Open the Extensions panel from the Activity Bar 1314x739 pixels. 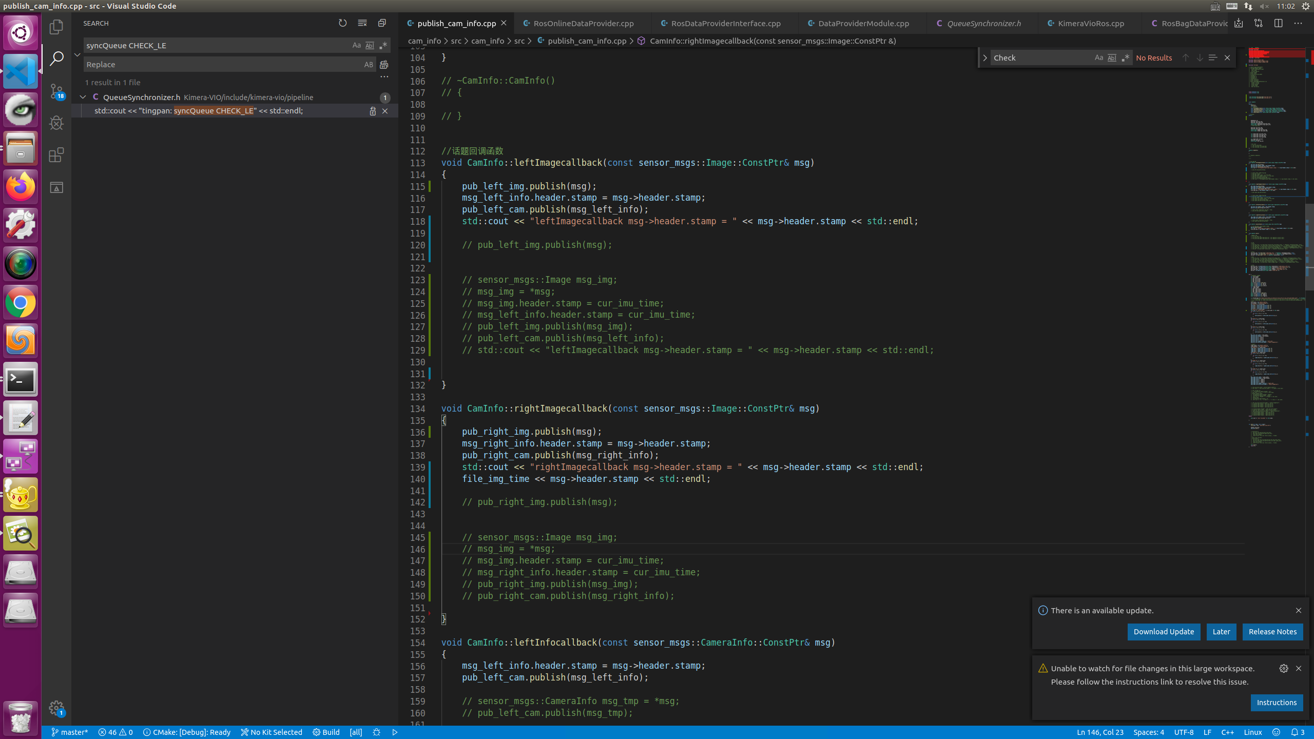click(x=56, y=155)
